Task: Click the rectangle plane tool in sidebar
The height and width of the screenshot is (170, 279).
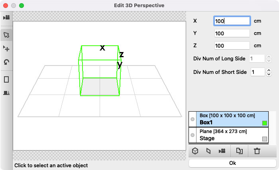Action: pyautogui.click(x=6, y=79)
